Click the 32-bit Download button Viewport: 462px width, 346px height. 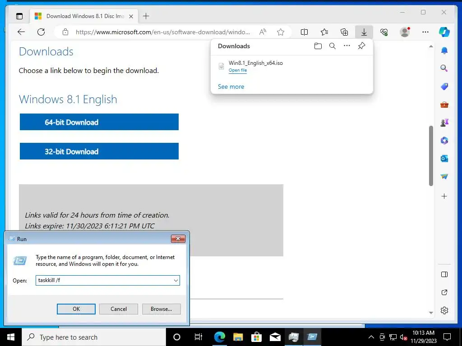99,151
